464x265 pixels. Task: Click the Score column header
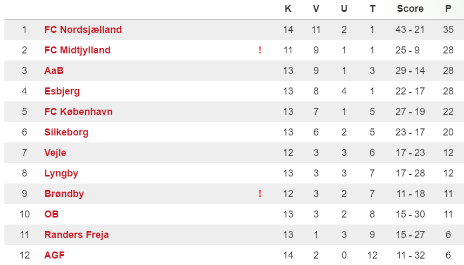(x=410, y=9)
